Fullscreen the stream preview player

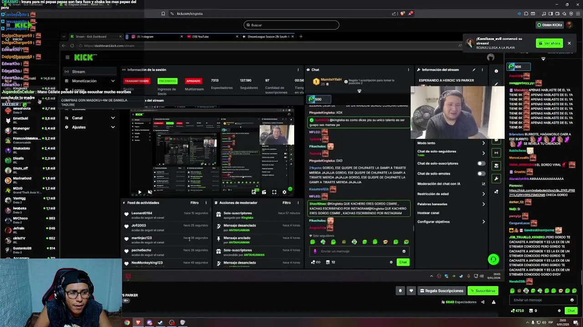click(x=274, y=192)
